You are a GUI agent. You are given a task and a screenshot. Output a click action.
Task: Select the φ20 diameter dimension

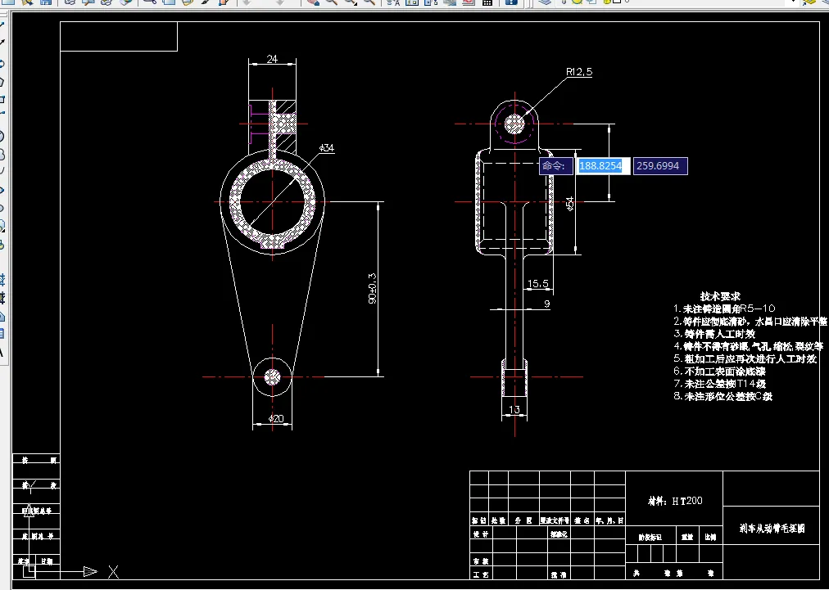click(276, 419)
